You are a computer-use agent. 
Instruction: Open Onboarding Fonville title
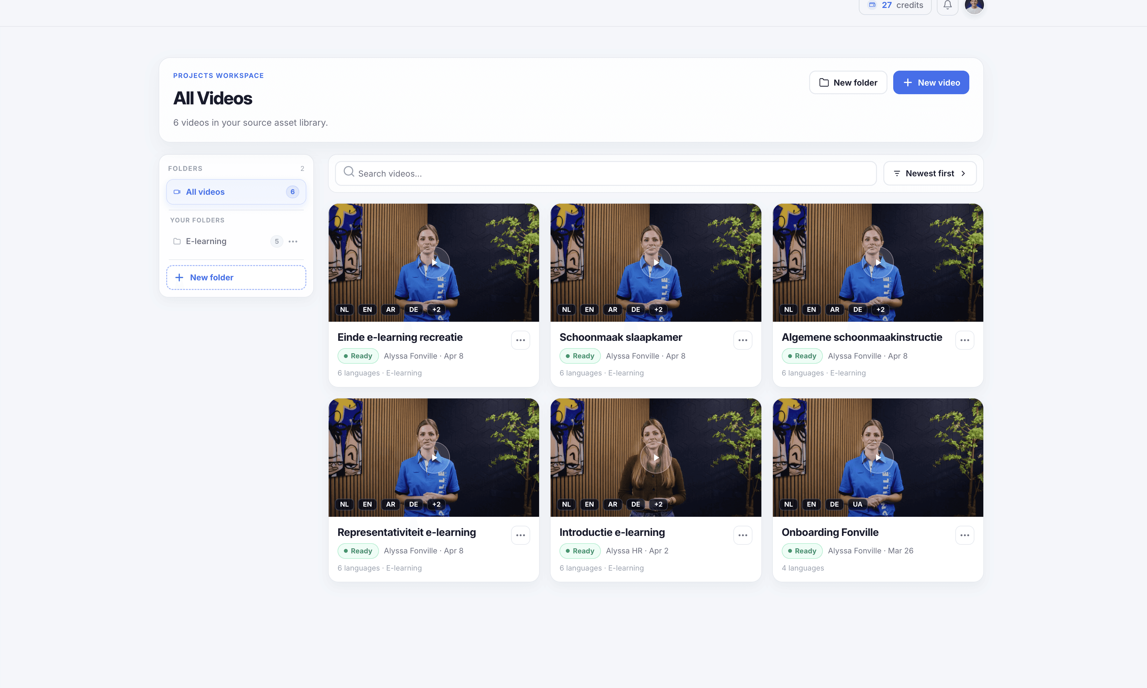pyautogui.click(x=830, y=532)
